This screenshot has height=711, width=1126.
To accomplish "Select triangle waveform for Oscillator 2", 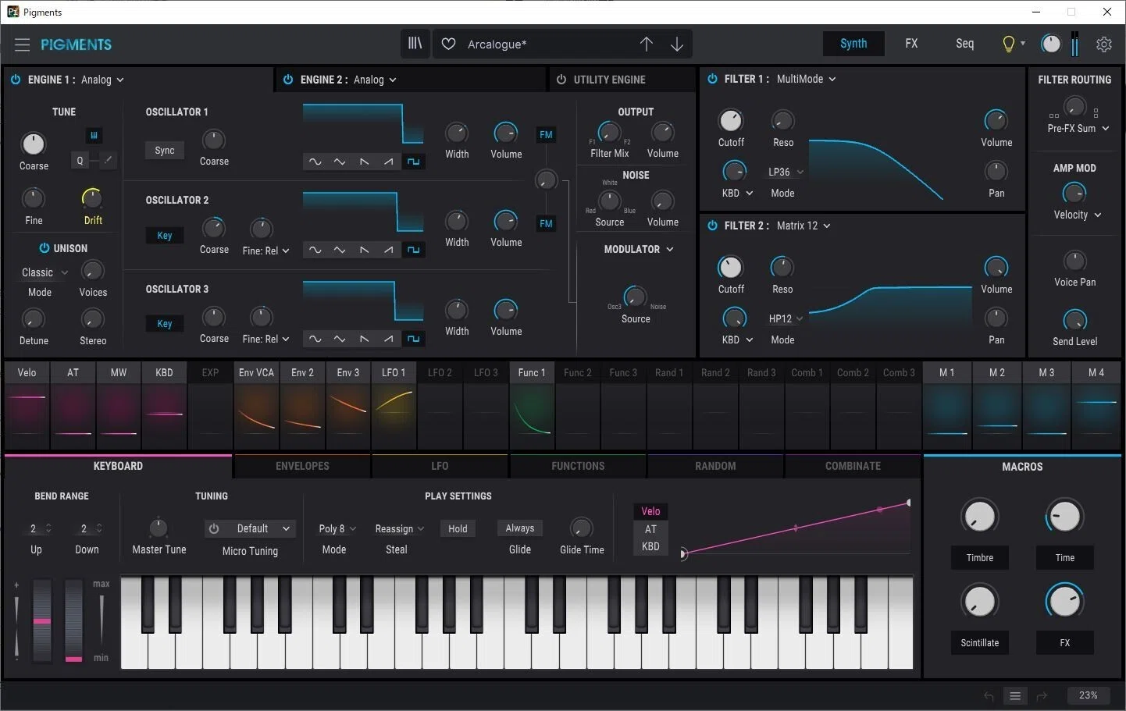I will coord(340,250).
